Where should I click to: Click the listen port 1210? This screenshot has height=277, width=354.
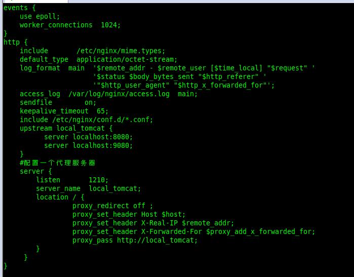pyautogui.click(x=98, y=180)
